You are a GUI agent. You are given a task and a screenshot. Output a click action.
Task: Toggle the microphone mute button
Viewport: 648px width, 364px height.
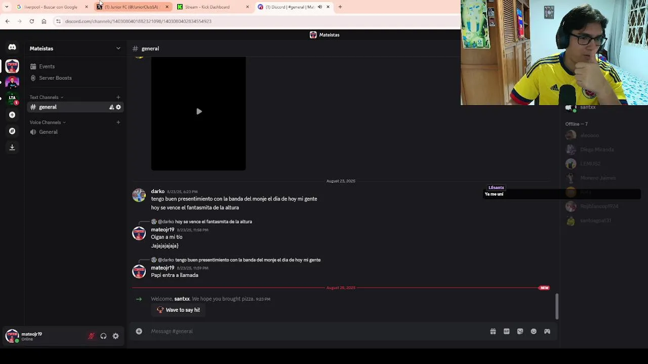tap(91, 336)
